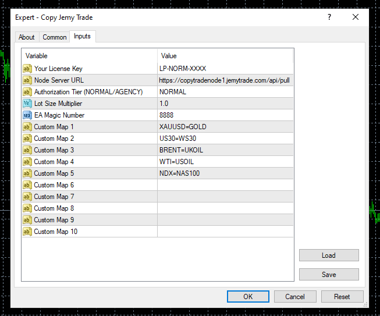
Task: Click the EA Magic Number integer icon
Action: point(27,115)
